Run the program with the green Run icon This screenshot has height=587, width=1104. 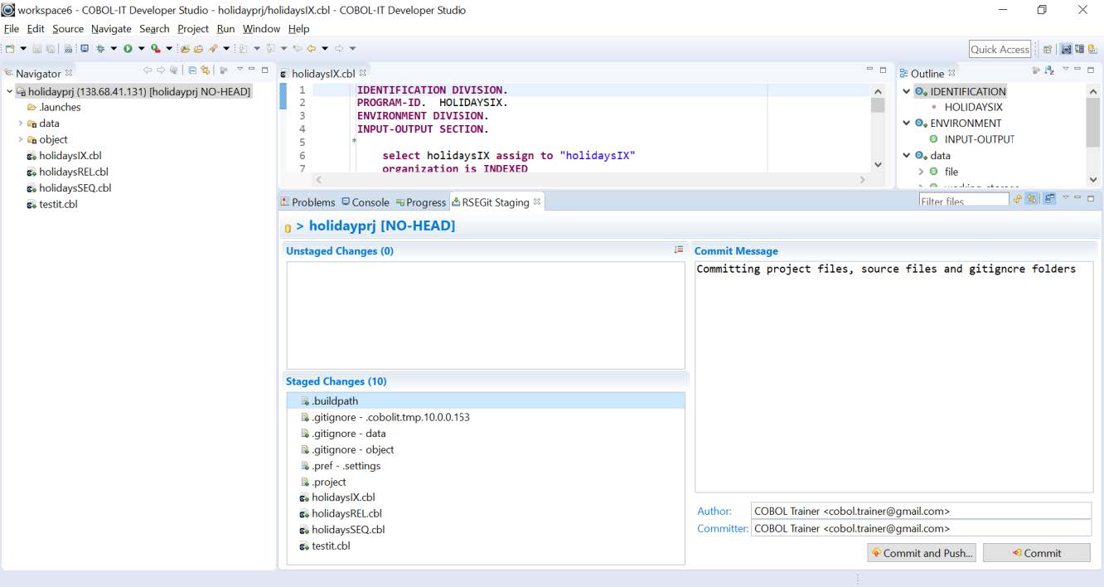pyautogui.click(x=128, y=49)
